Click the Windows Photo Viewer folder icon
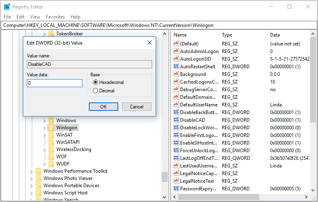318x202 pixels. (x=38, y=178)
